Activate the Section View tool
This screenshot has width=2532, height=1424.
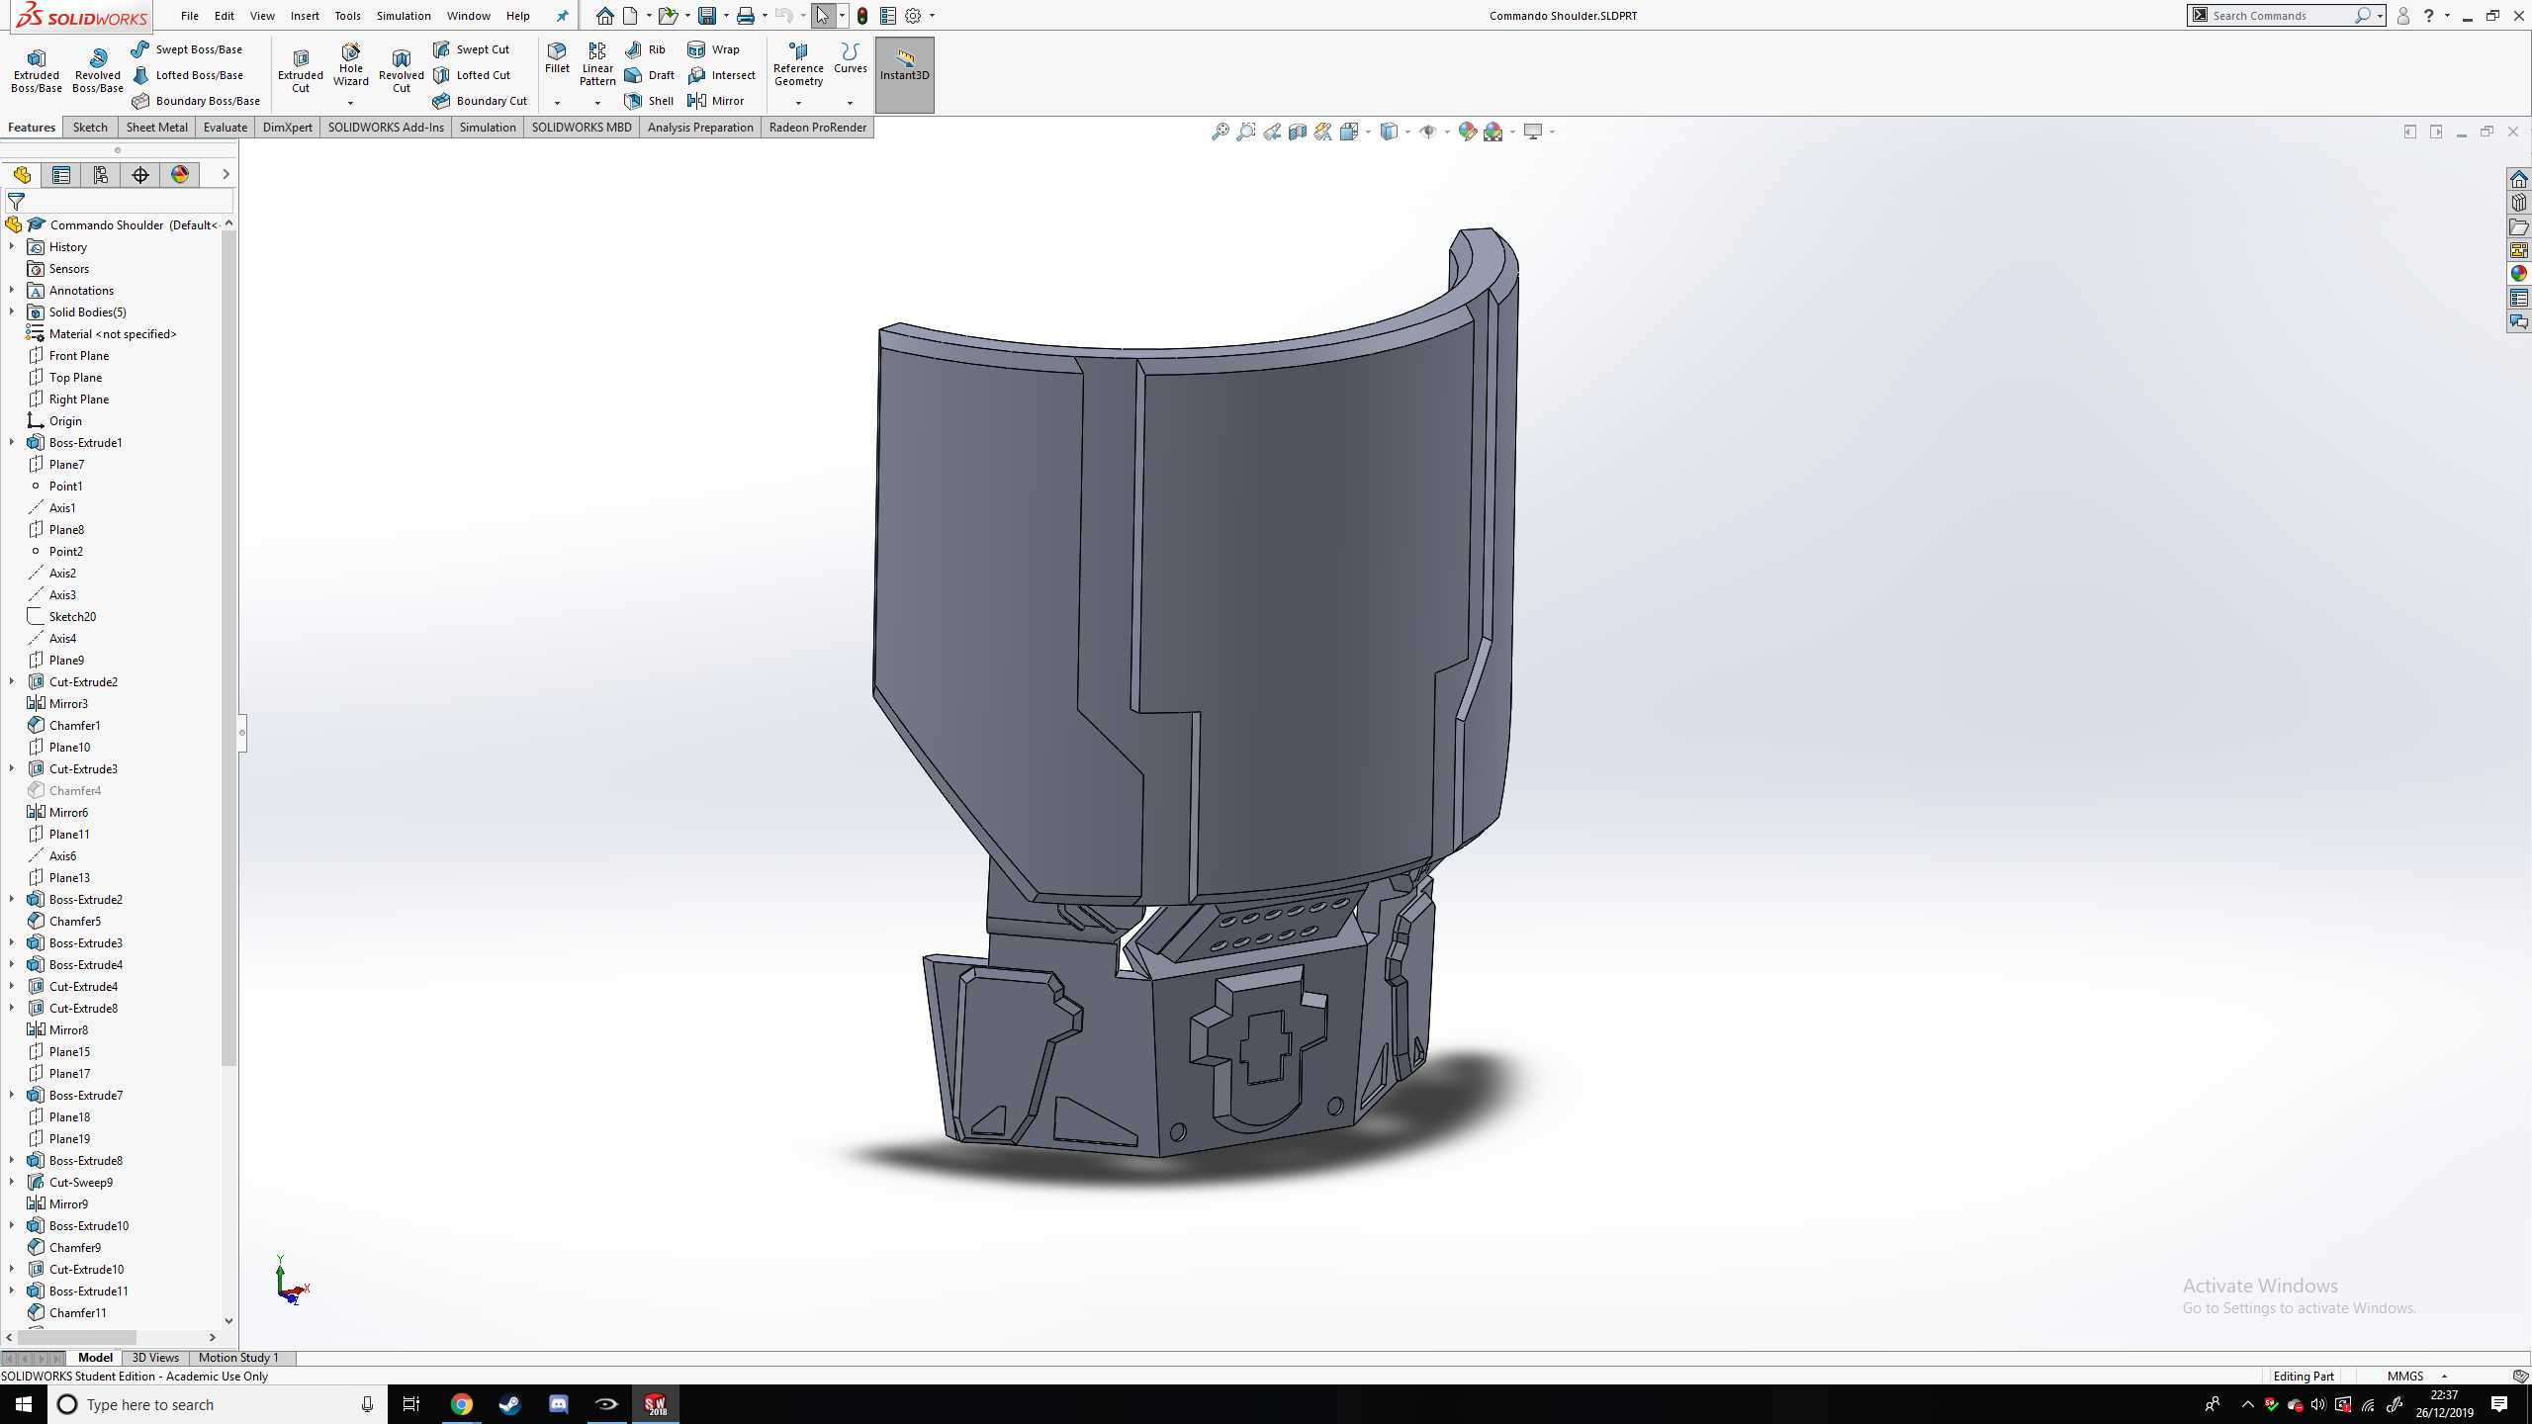point(1297,131)
